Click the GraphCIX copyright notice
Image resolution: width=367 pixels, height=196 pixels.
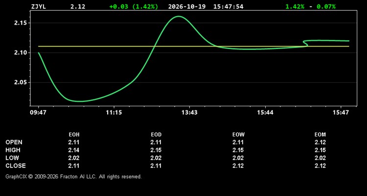click(73, 176)
